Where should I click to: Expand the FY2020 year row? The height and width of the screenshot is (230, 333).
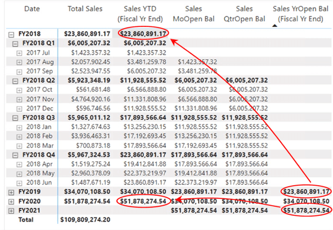[x=12, y=201]
